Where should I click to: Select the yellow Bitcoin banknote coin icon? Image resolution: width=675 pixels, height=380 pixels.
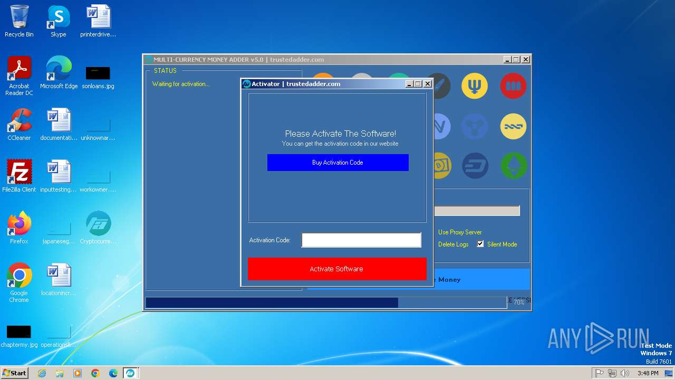442,166
